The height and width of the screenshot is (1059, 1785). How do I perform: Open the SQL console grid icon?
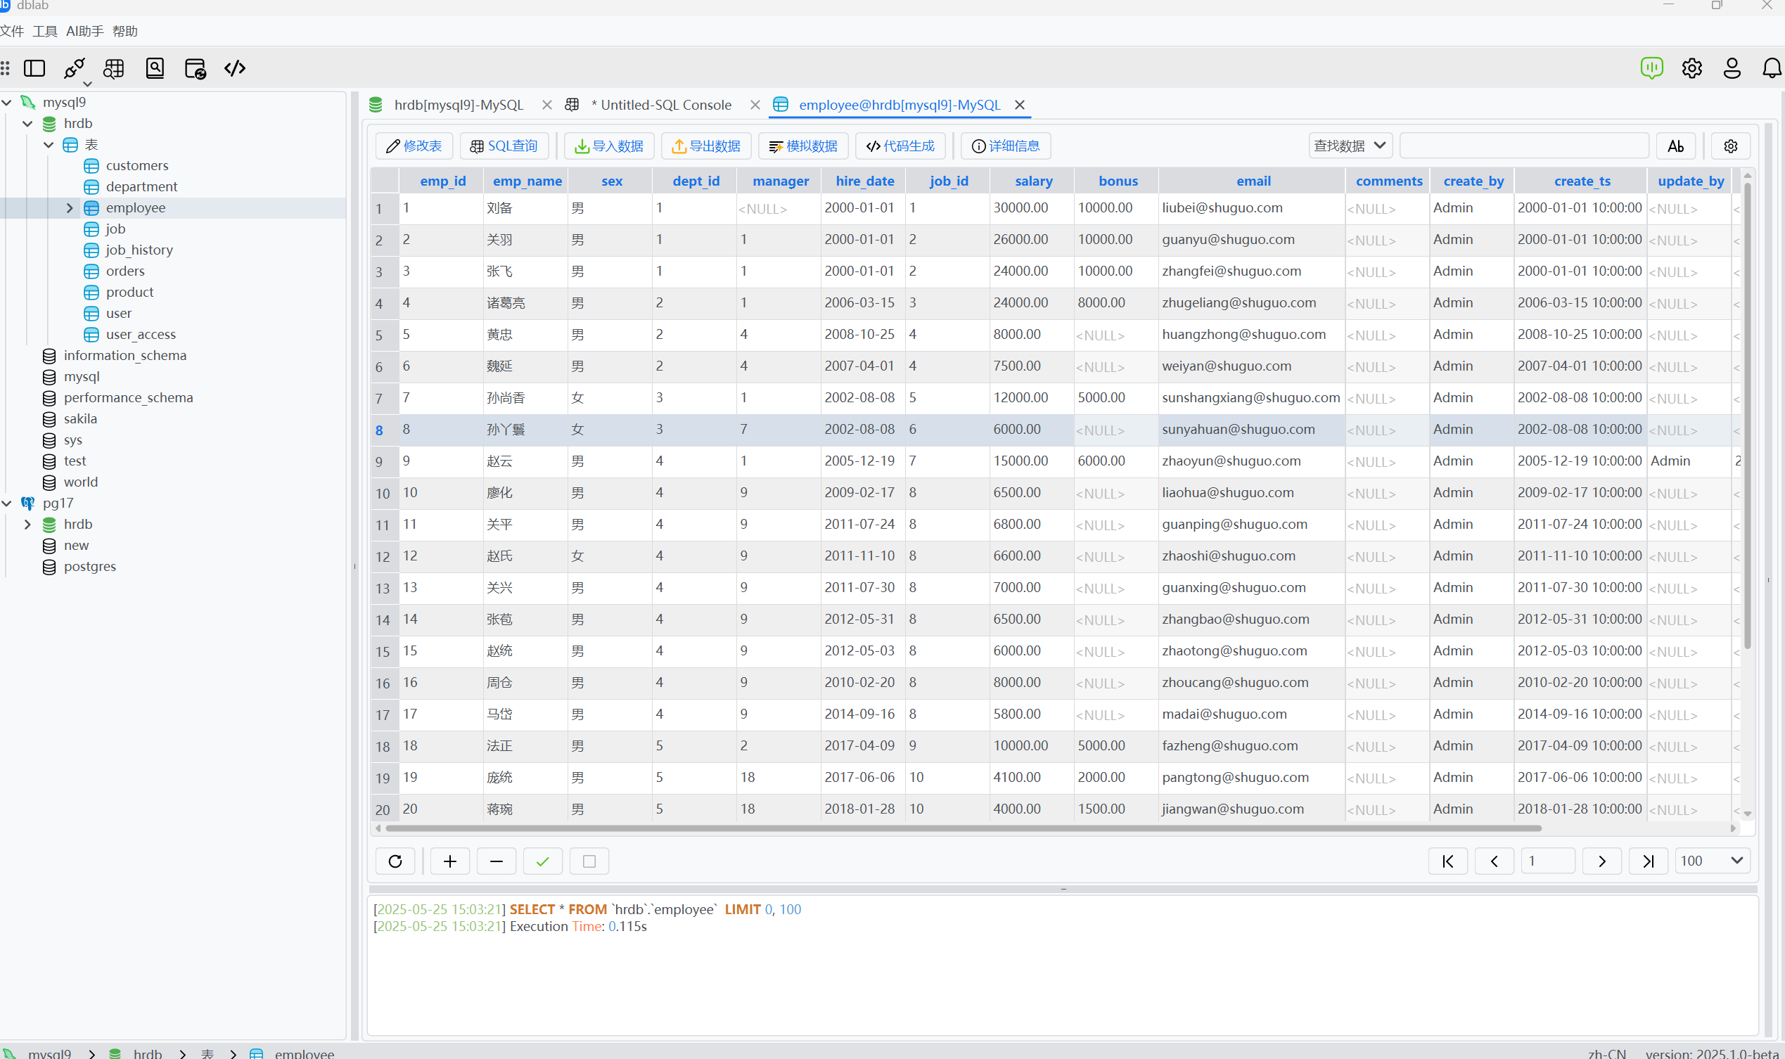(x=114, y=68)
